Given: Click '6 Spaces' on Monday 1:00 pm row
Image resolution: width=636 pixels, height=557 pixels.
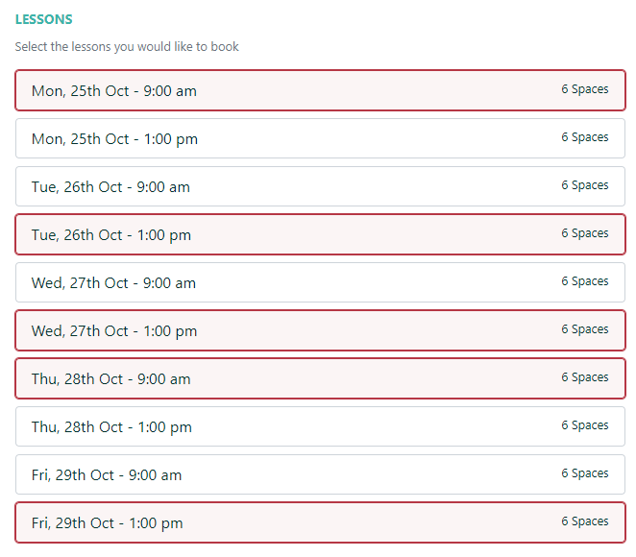Looking at the screenshot, I should pyautogui.click(x=584, y=137).
